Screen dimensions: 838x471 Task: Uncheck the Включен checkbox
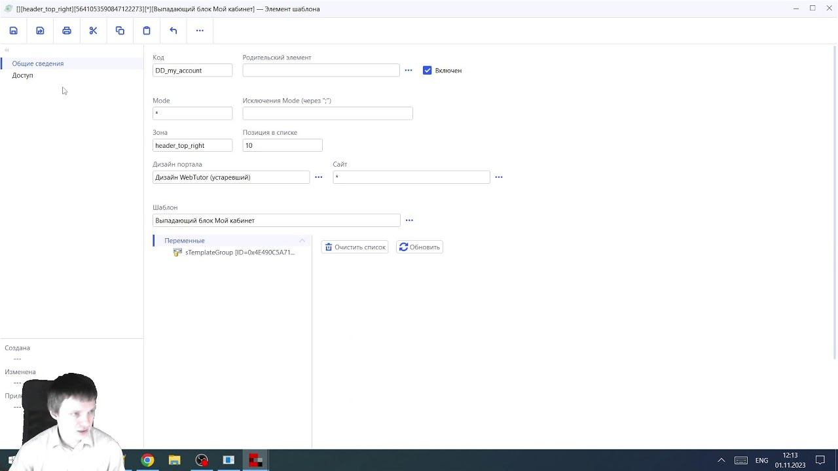click(428, 71)
